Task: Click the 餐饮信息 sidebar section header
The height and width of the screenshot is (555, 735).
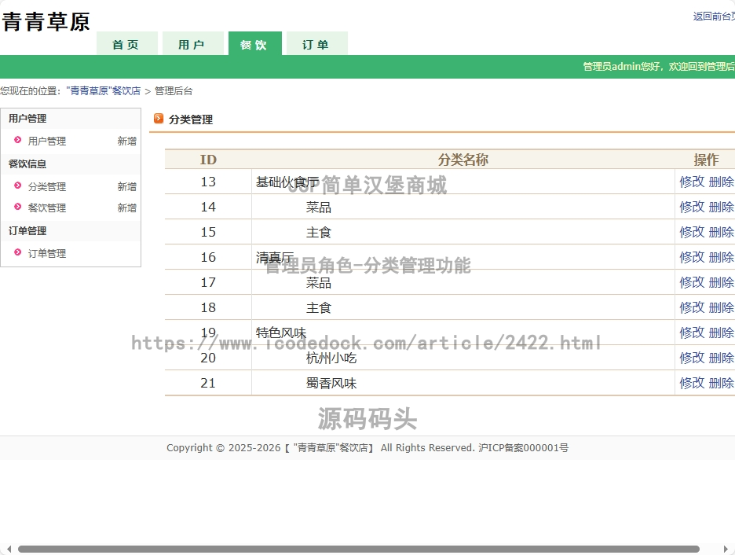Action: tap(71, 164)
